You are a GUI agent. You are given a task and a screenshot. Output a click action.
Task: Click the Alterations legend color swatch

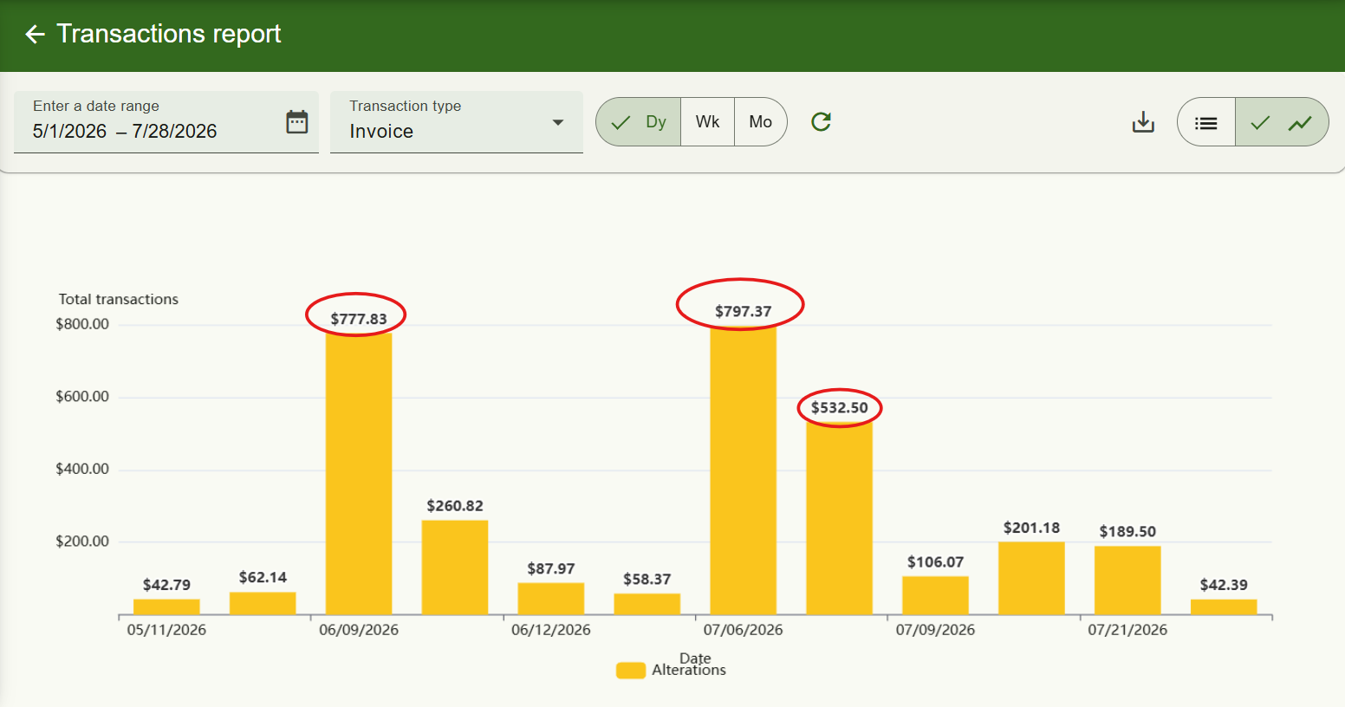[x=631, y=671]
